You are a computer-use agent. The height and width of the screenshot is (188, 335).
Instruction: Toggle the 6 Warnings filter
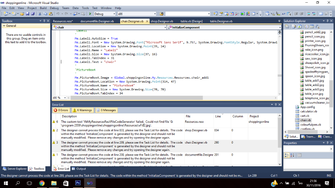[x=82, y=110]
